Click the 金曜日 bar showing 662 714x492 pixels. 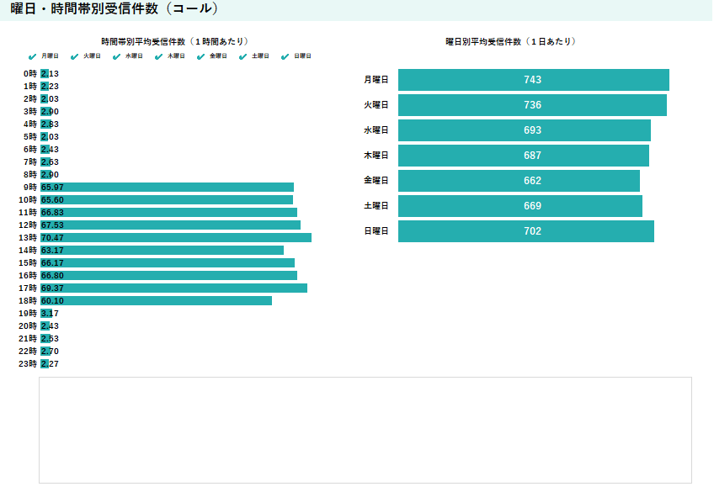519,181
